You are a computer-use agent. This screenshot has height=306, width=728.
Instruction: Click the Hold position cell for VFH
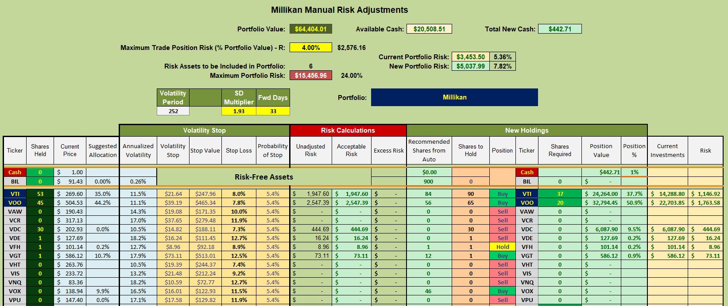coord(503,247)
